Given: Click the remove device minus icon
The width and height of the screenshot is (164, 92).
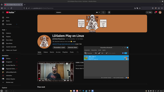Looking at the screenshot, I should 102,53.
